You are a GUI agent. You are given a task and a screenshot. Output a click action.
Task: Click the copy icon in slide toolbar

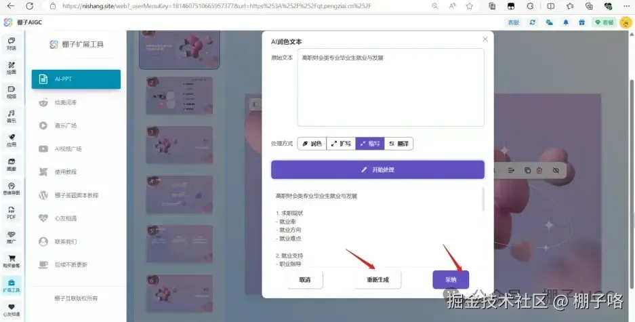point(527,171)
